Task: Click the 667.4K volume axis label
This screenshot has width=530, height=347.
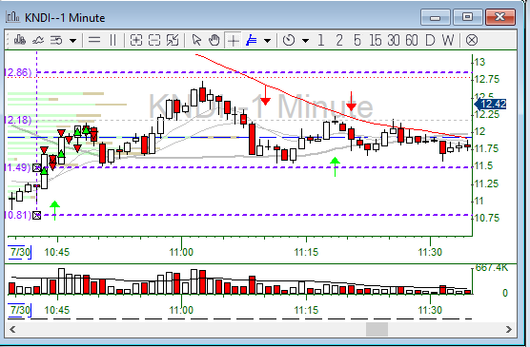Action: [x=492, y=268]
